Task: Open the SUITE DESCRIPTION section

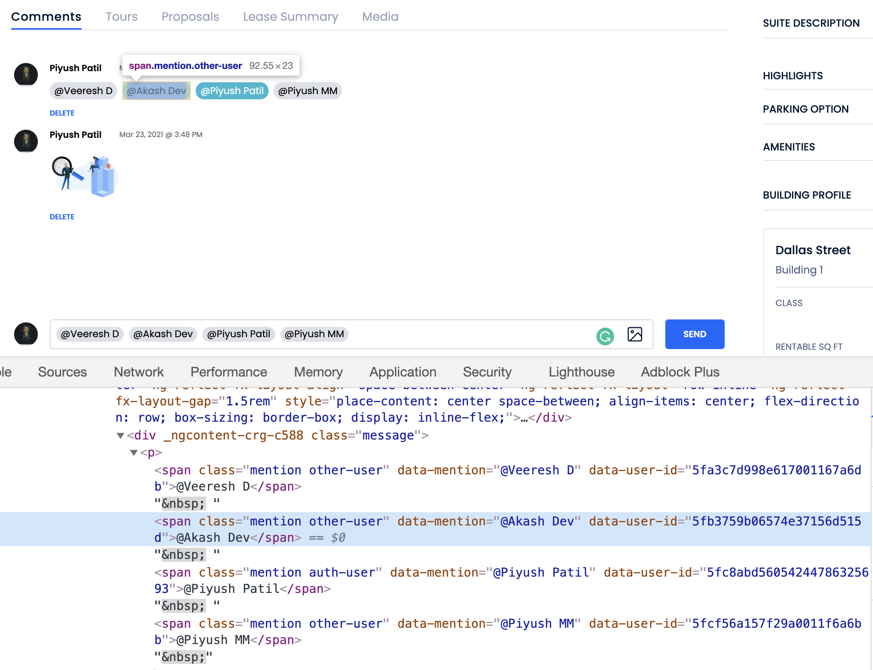Action: pyautogui.click(x=811, y=23)
